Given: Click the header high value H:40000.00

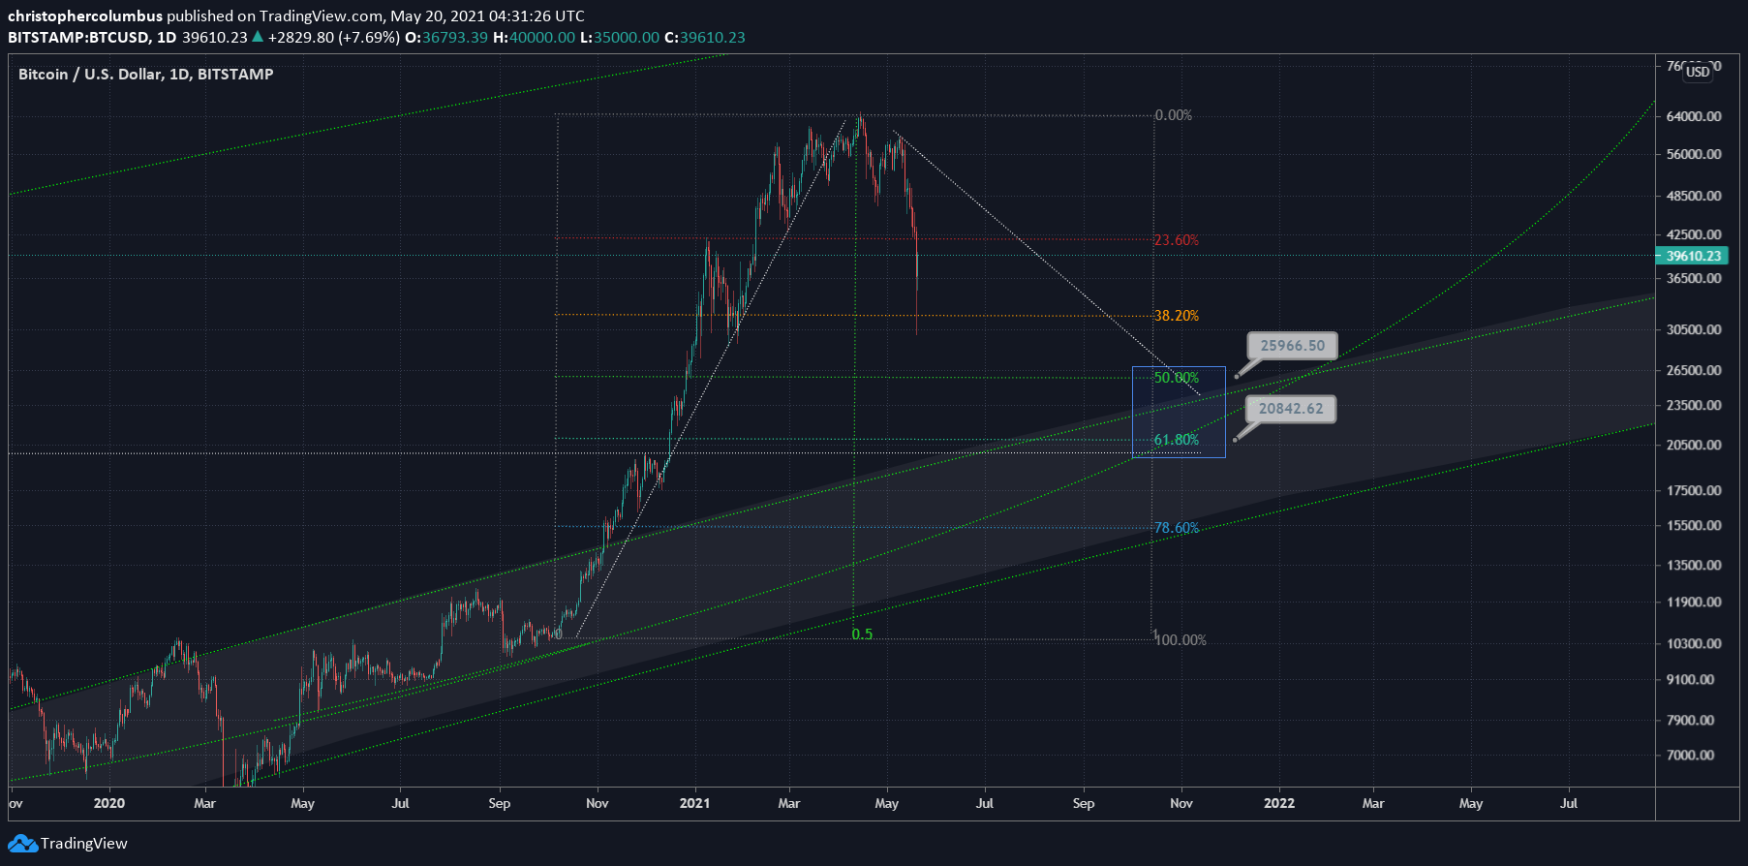Looking at the screenshot, I should [534, 38].
